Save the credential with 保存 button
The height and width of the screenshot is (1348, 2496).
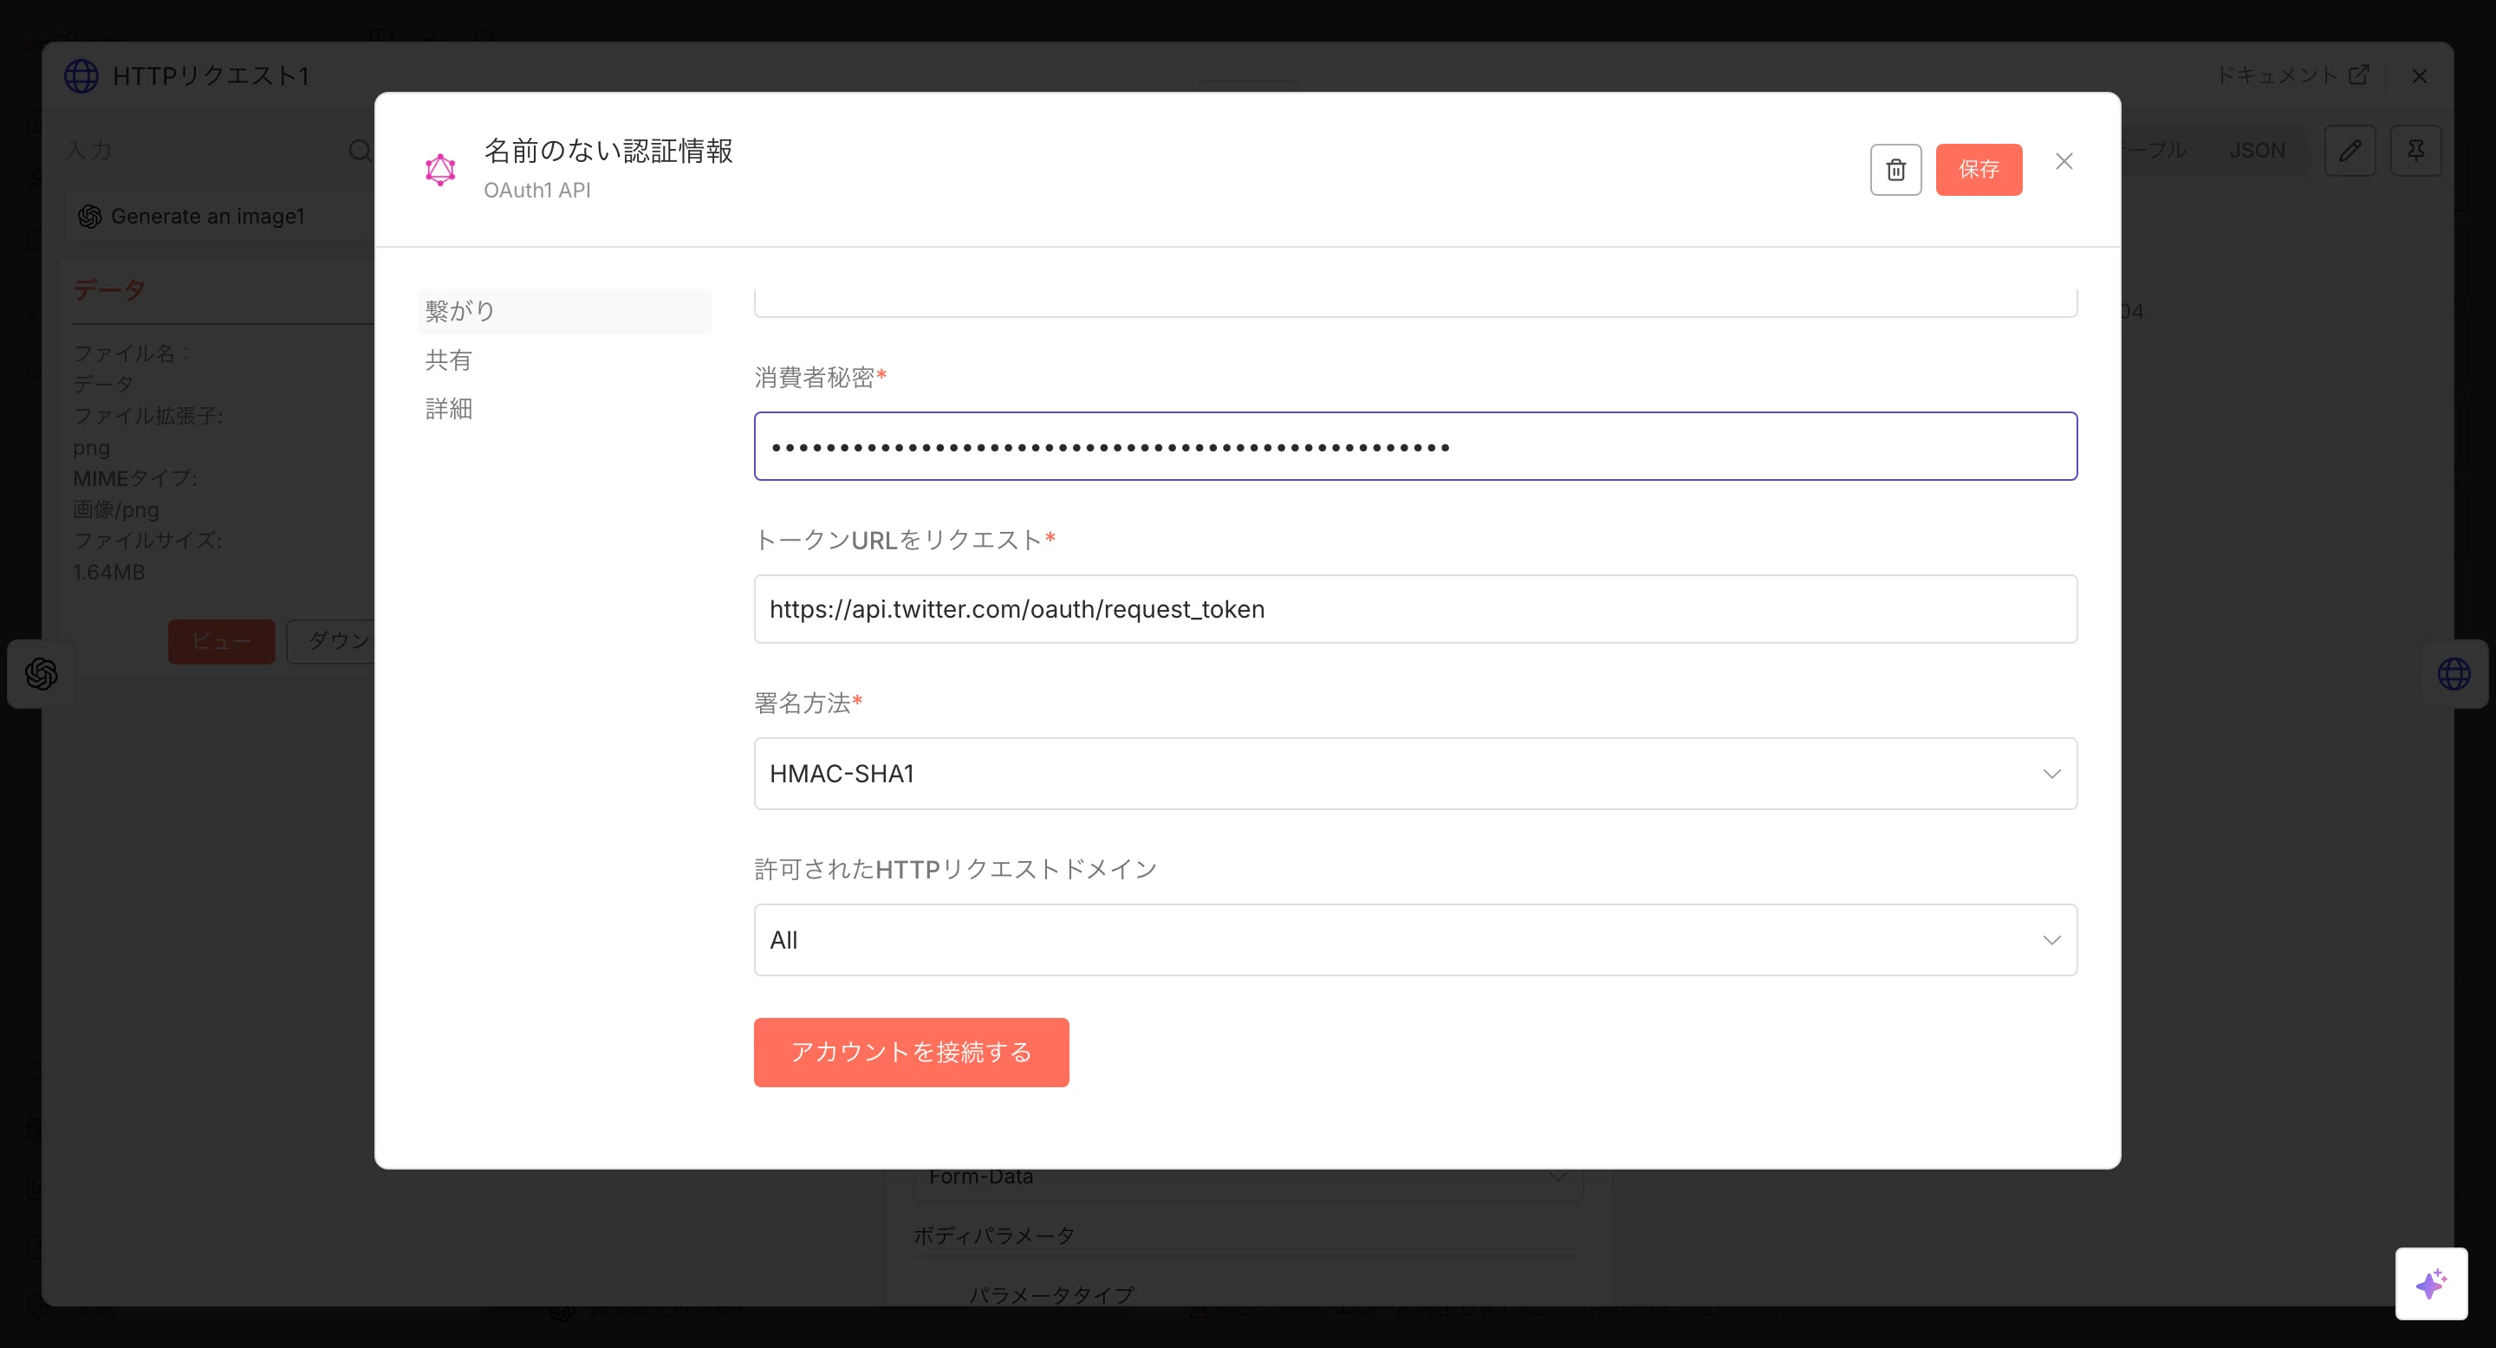pyautogui.click(x=1979, y=170)
